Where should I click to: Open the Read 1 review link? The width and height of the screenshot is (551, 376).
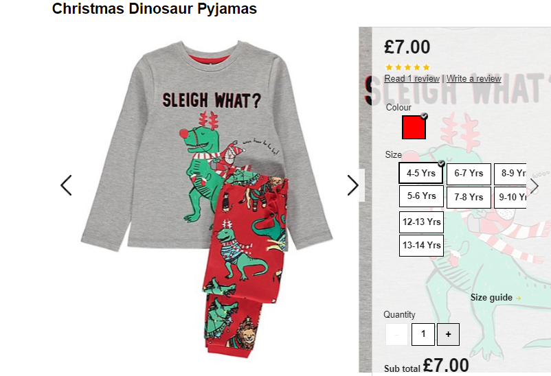(412, 79)
